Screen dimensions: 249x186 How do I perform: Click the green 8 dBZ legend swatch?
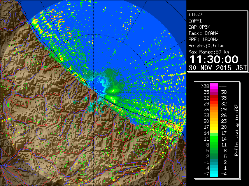tap(214, 145)
